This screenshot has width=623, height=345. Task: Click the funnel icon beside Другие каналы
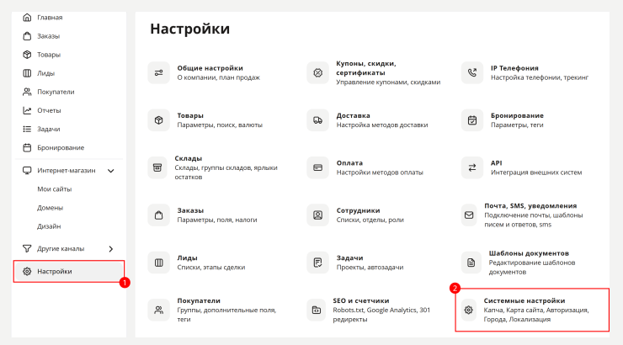27,248
